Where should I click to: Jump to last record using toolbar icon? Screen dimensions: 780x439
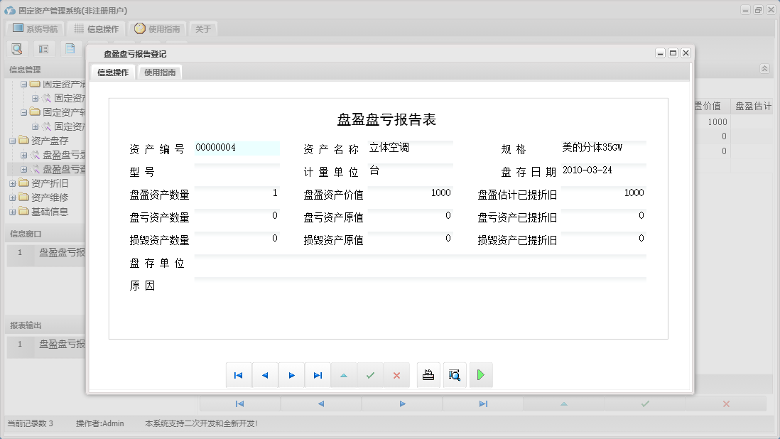pos(318,374)
